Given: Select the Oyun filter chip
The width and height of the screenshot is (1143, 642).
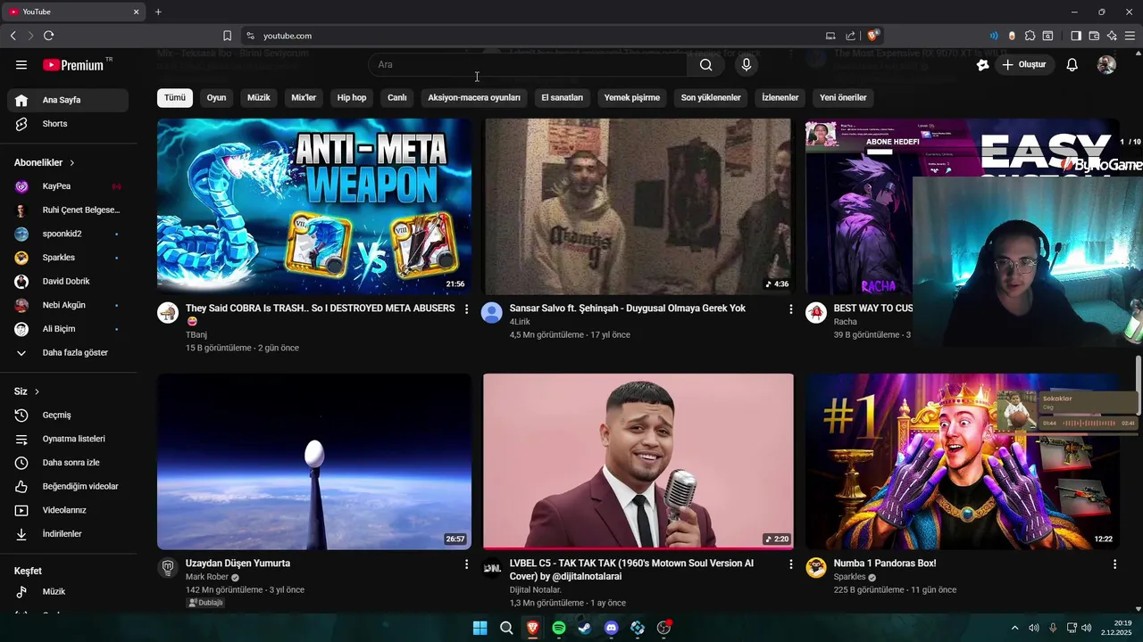Looking at the screenshot, I should point(216,98).
